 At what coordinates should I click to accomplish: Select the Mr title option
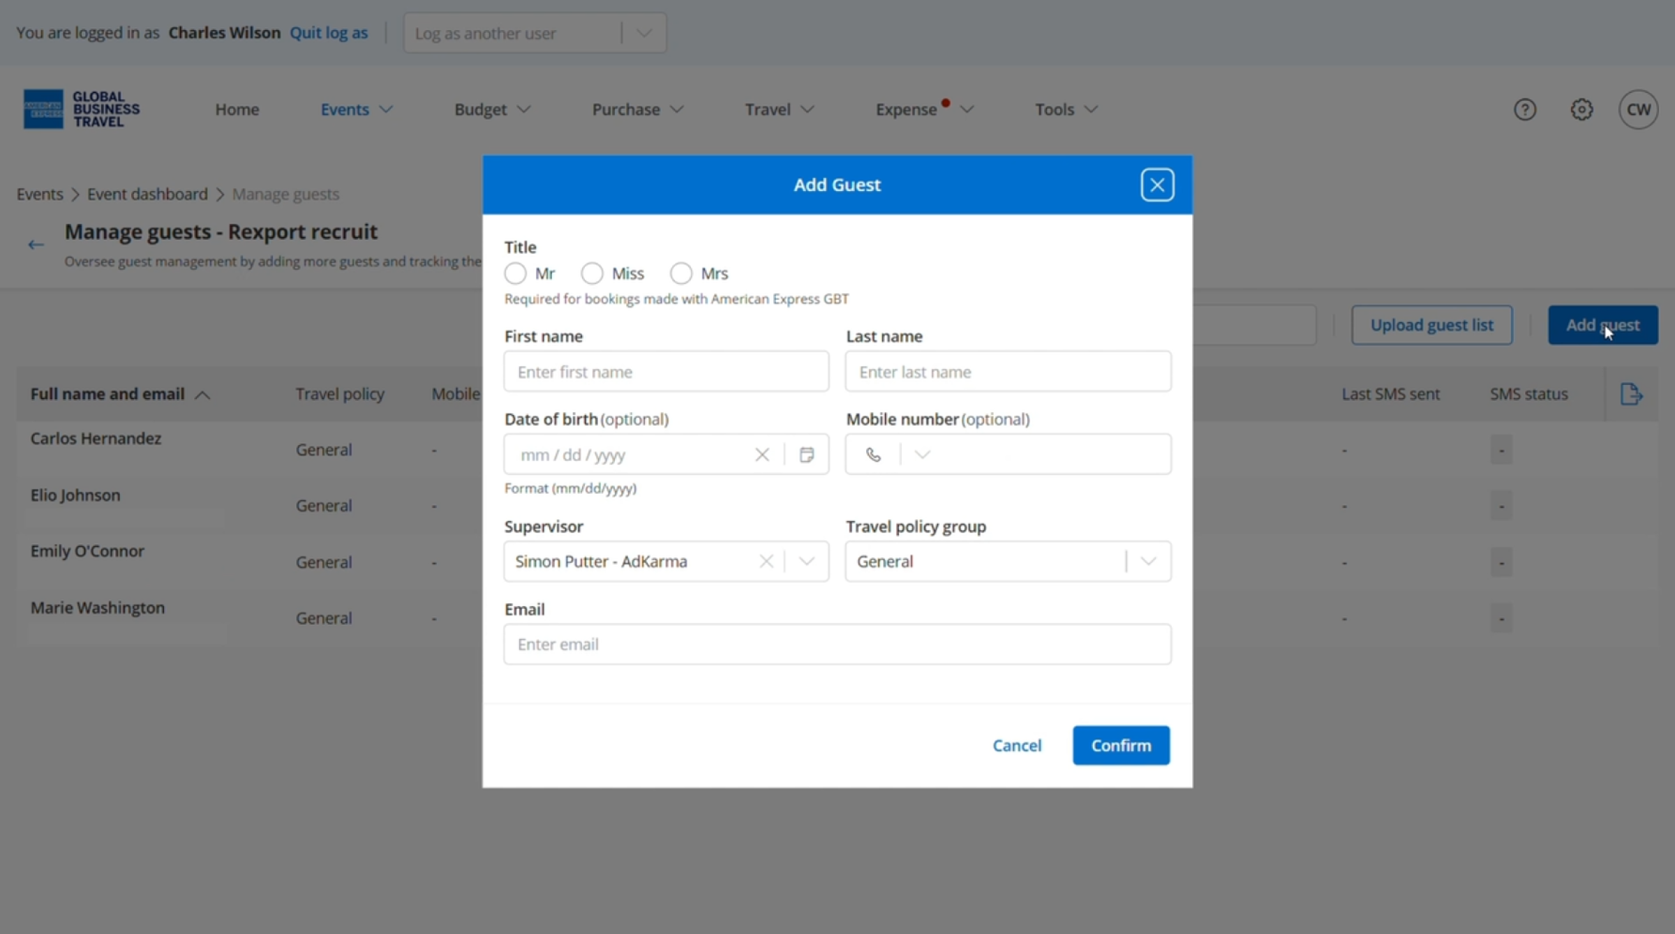coord(515,273)
